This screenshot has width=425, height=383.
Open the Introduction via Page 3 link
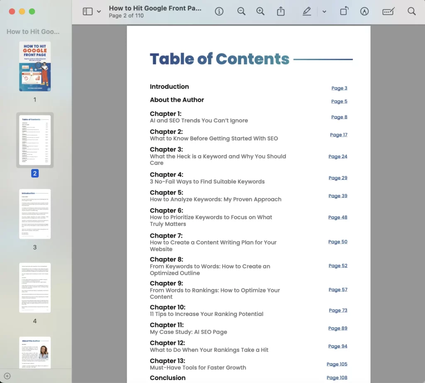340,88
